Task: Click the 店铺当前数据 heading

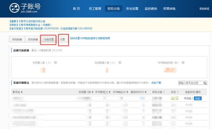Action: [21, 50]
